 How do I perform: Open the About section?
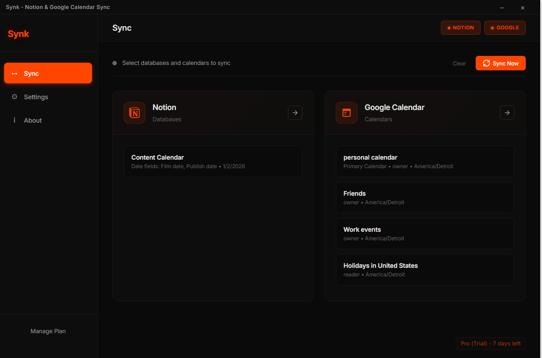(x=32, y=120)
